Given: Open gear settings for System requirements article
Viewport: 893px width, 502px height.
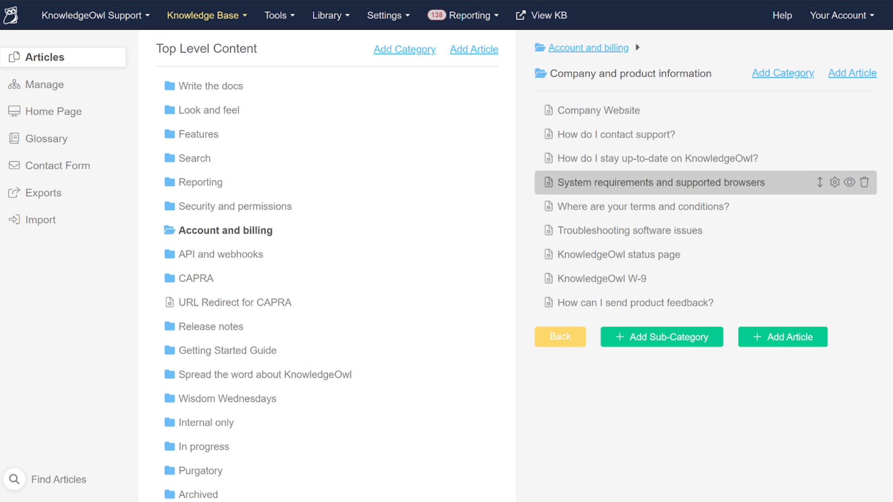Looking at the screenshot, I should [x=835, y=182].
